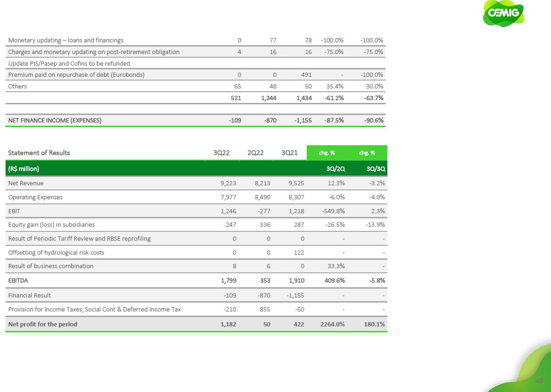Select the Statement of Results heading
Image resolution: width=551 pixels, height=392 pixels.
[39, 153]
